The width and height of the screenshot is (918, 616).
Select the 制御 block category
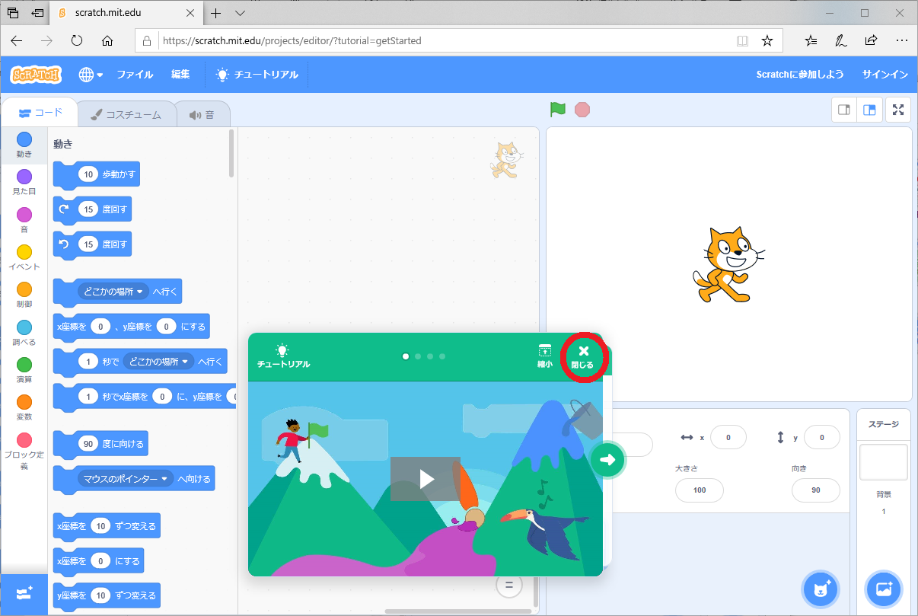[x=24, y=295]
